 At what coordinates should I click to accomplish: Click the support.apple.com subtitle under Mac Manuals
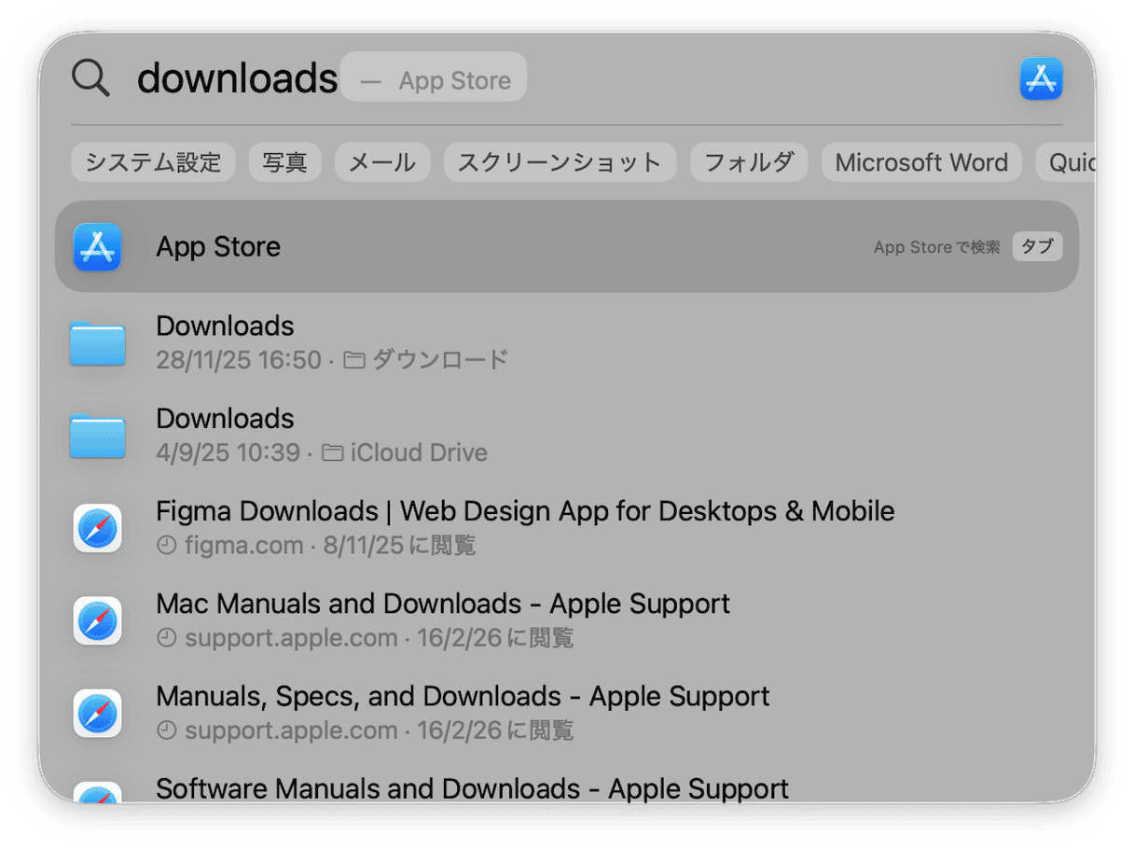(x=365, y=638)
